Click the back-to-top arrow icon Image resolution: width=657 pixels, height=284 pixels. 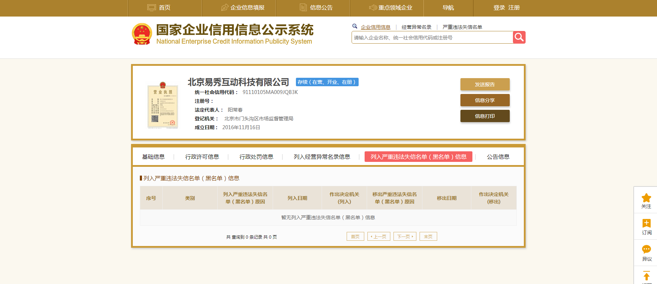tap(646, 276)
